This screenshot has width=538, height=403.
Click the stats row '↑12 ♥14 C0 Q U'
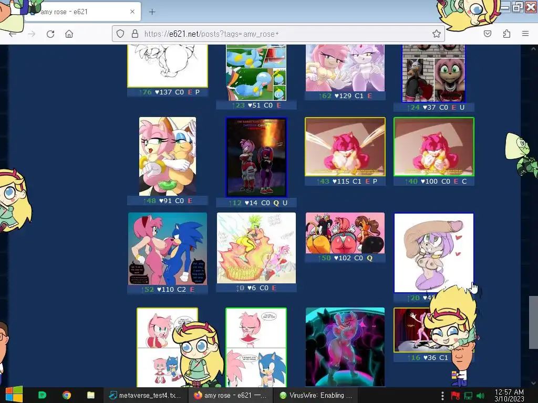(x=256, y=203)
